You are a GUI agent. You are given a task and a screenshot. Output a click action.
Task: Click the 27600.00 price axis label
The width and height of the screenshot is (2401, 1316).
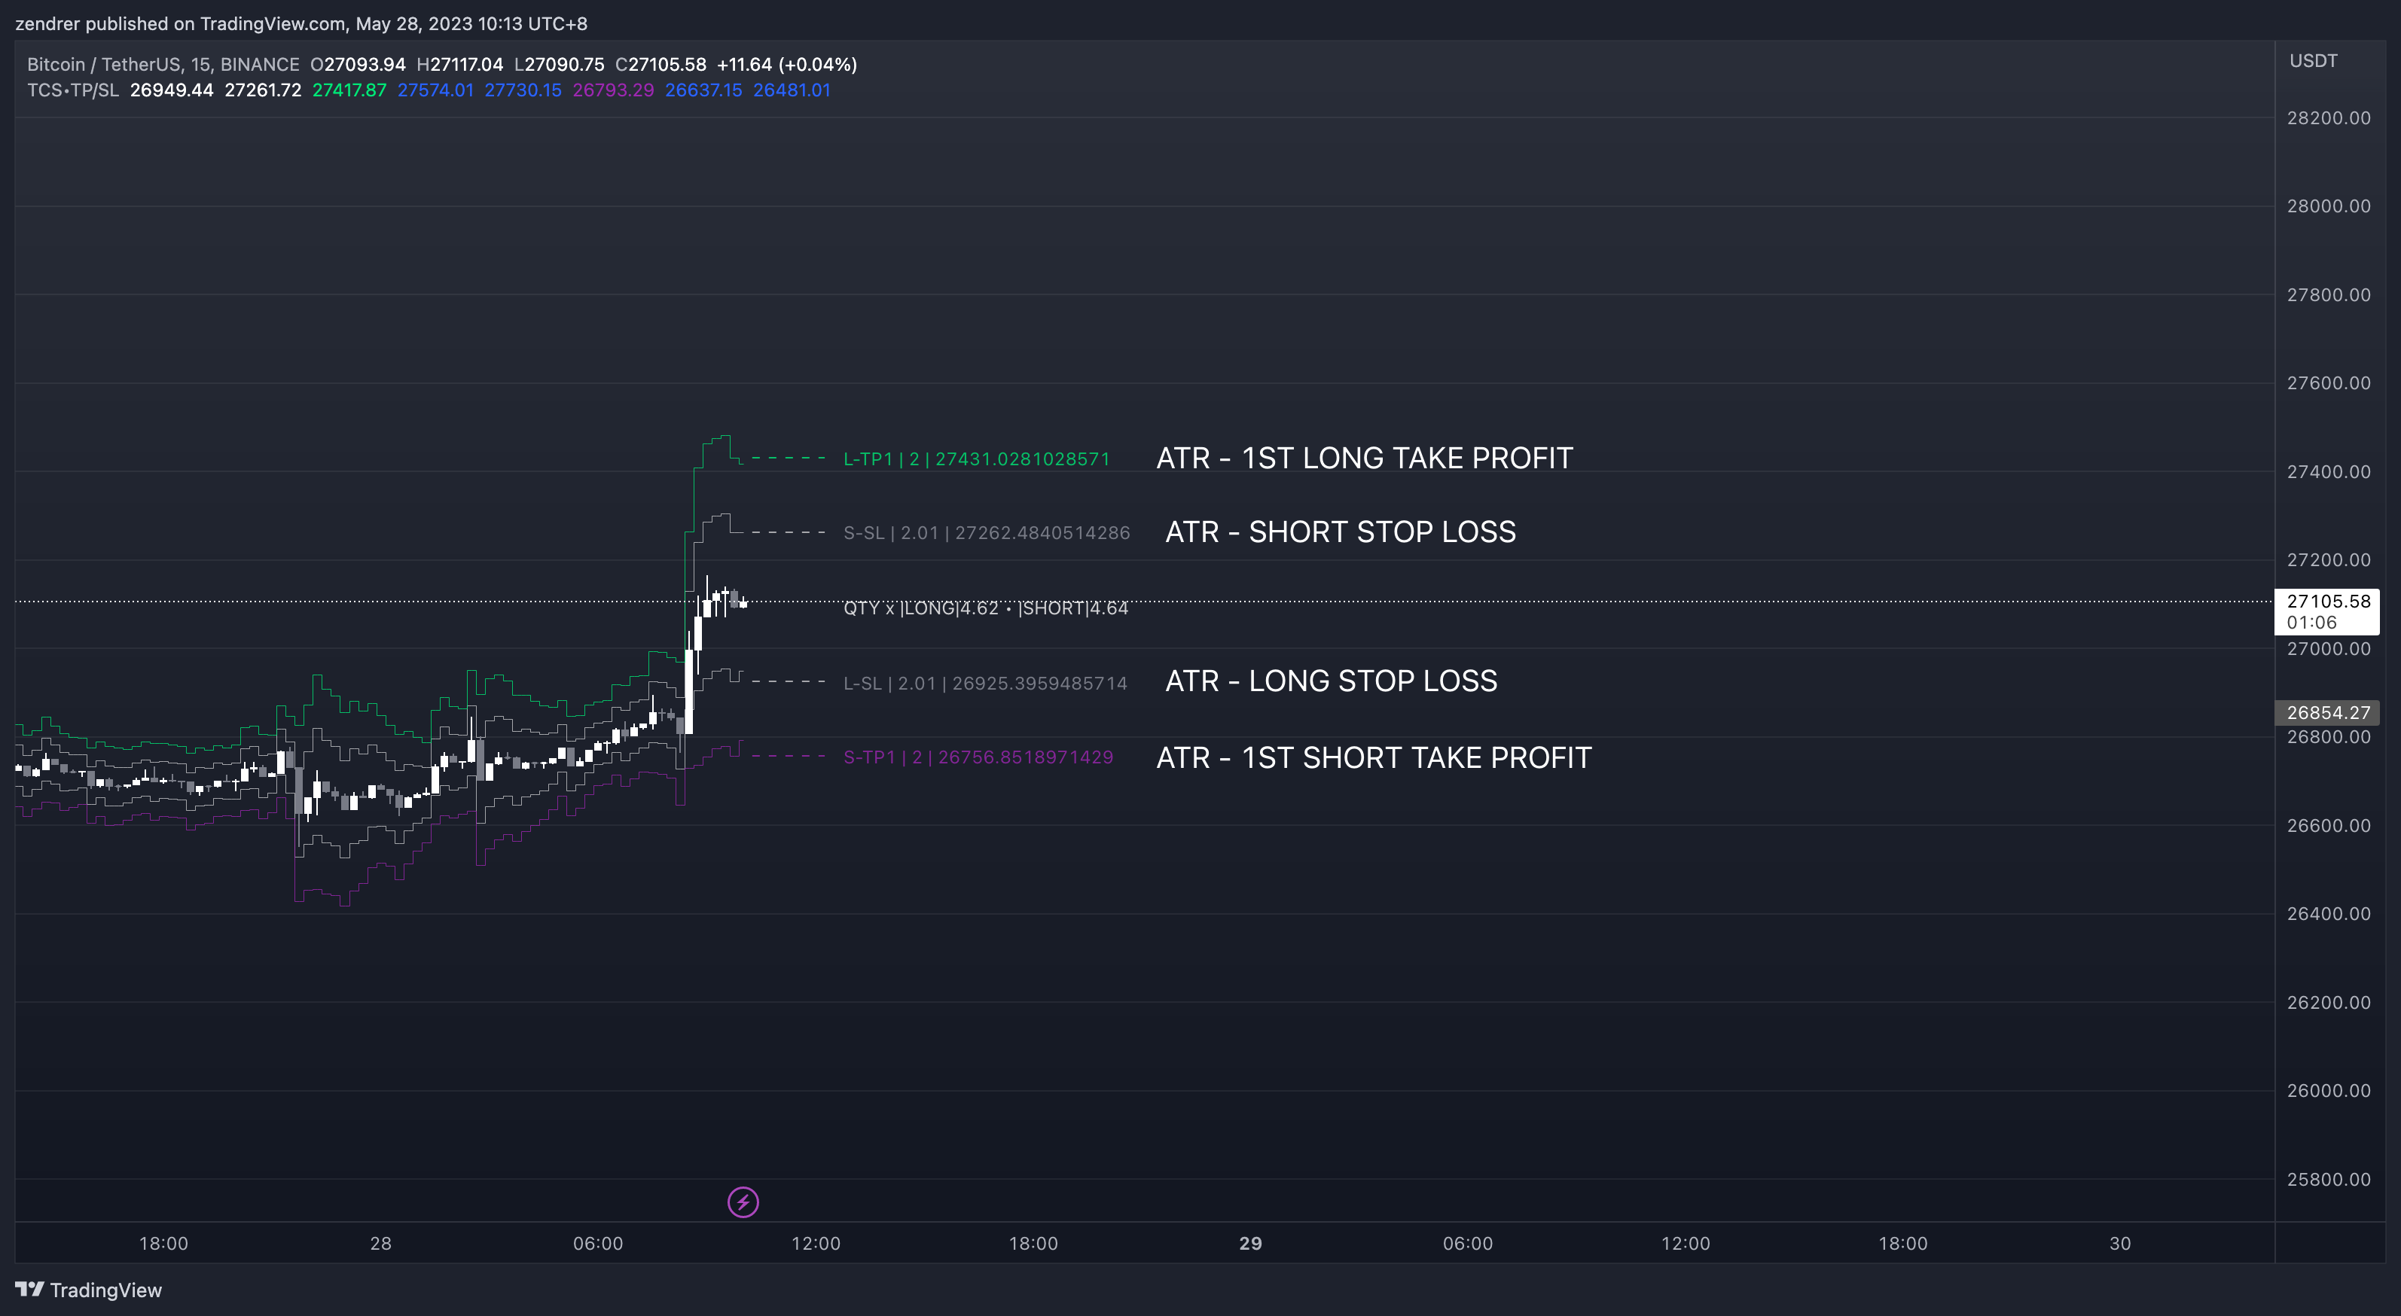click(2328, 383)
